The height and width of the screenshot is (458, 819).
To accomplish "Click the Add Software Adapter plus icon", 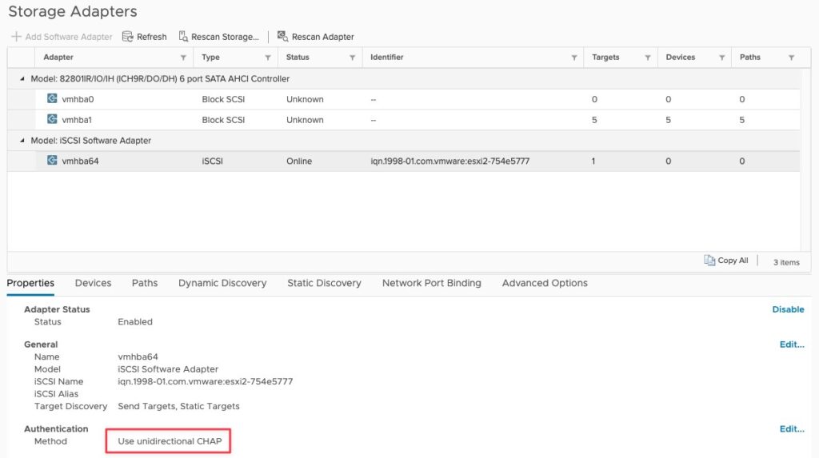I will click(x=16, y=37).
